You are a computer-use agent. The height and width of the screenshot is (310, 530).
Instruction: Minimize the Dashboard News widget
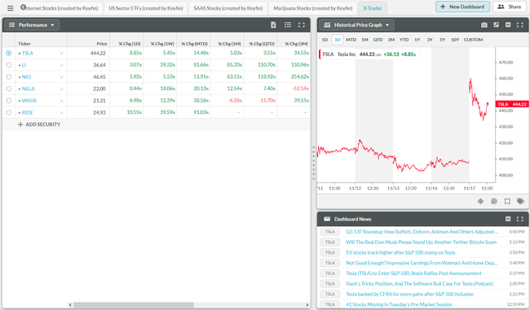point(508,219)
